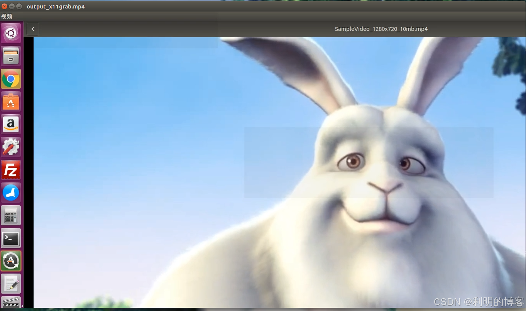Viewport: 526px width, 311px height.
Task: Open the Files manager in launcher
Action: (11, 56)
